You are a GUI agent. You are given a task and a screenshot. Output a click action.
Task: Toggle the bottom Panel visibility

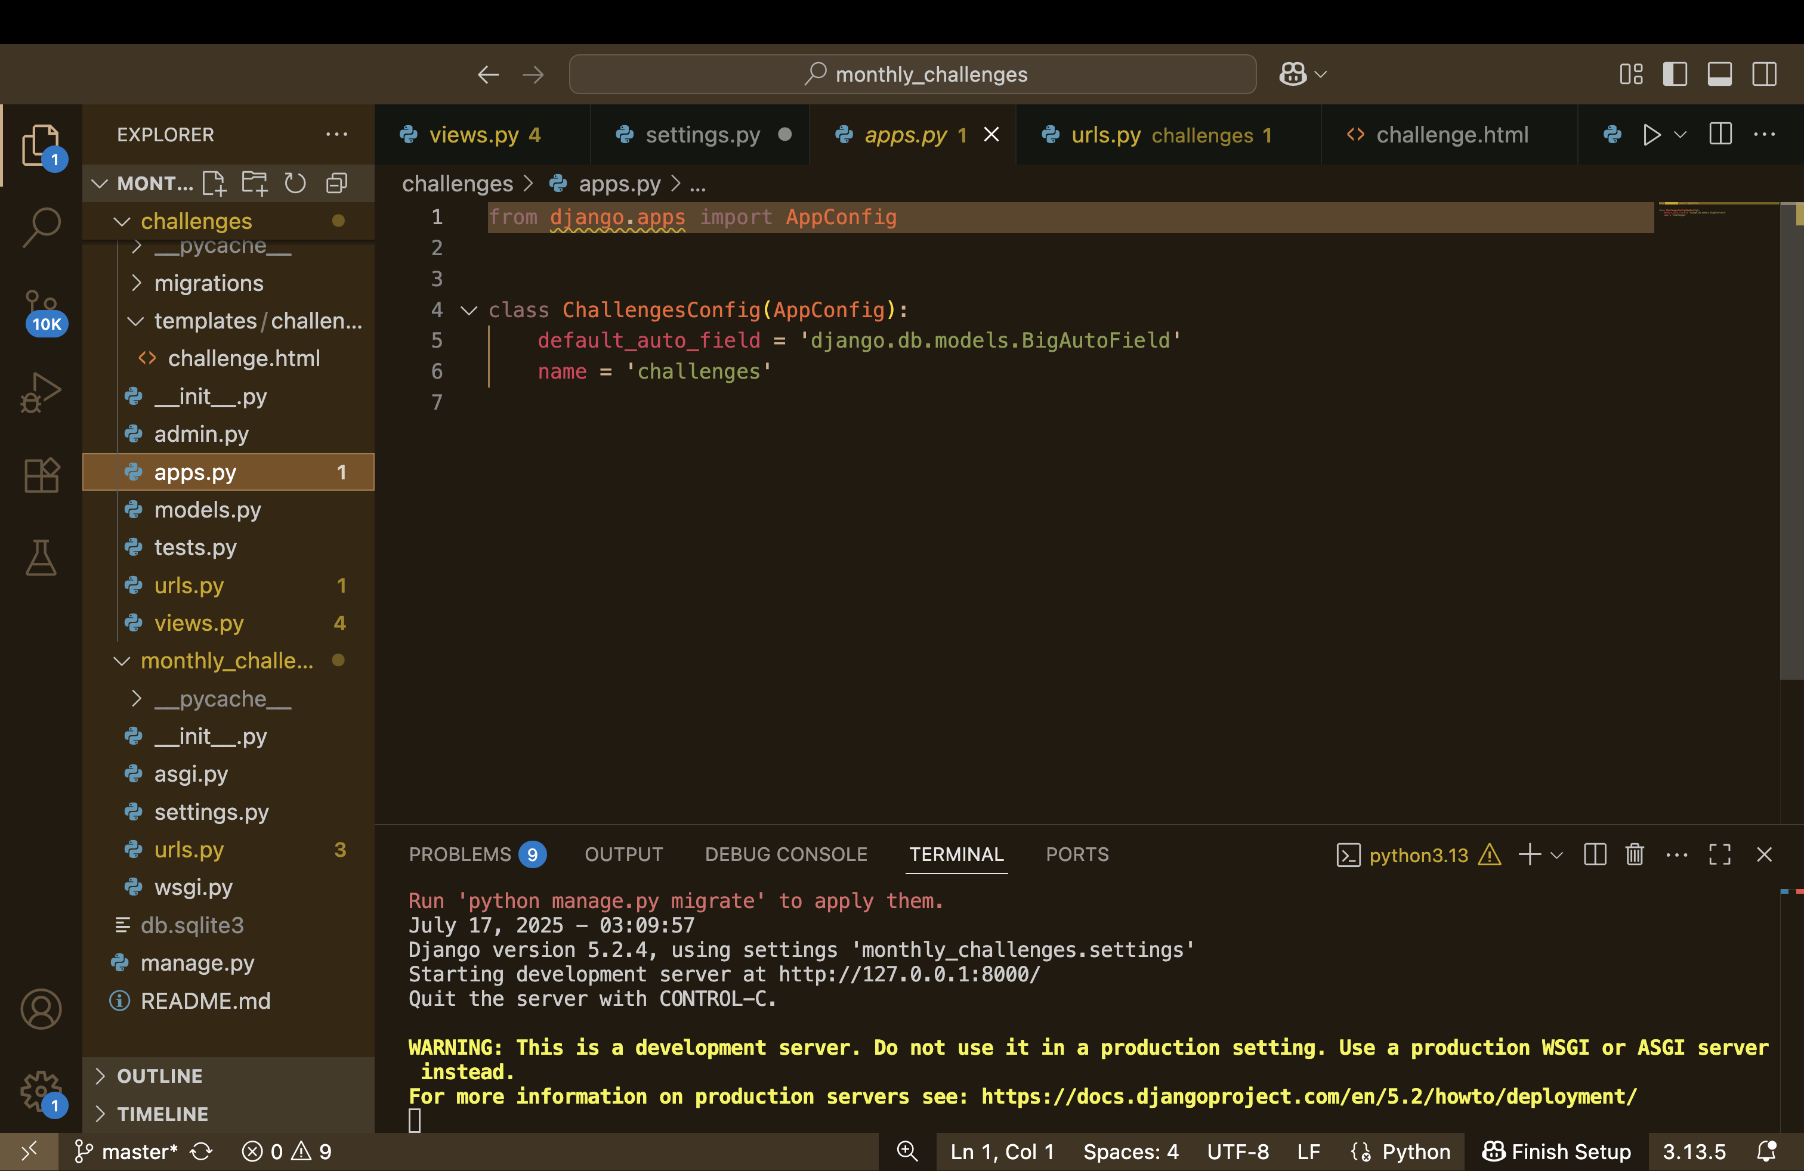click(x=1719, y=74)
